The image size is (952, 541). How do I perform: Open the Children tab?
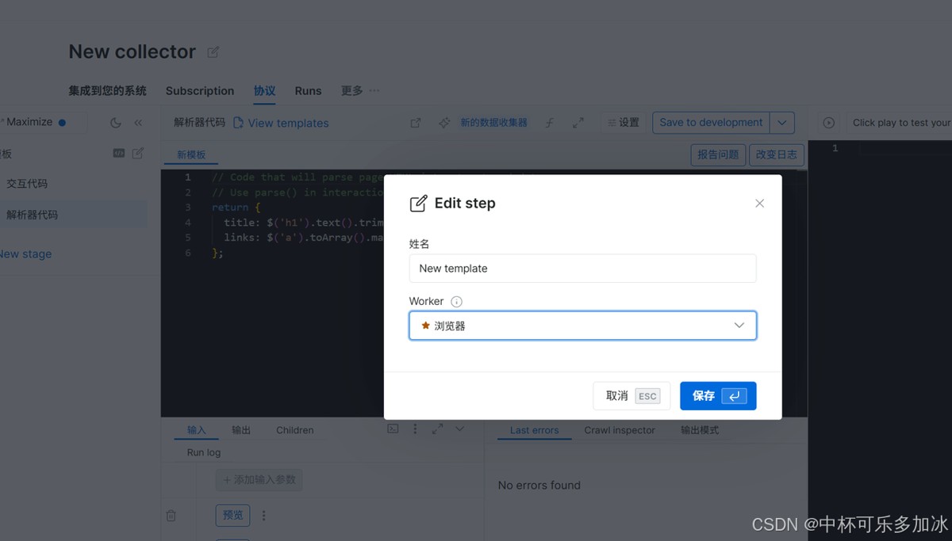pyautogui.click(x=295, y=430)
